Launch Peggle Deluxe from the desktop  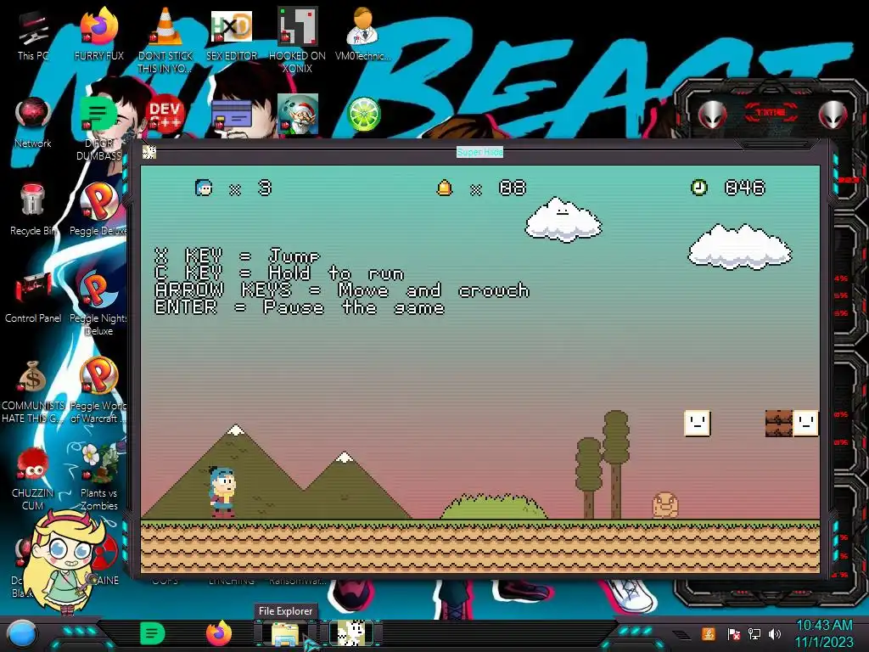(x=98, y=210)
